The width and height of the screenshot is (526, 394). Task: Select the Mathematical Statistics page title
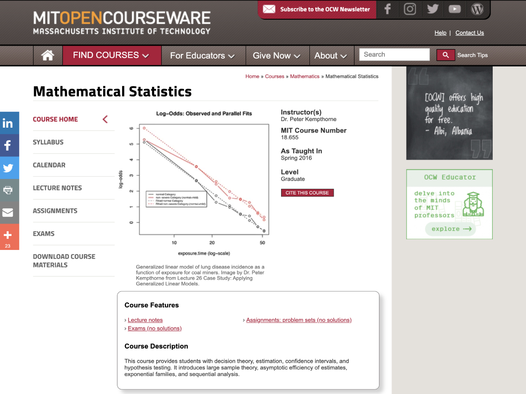click(x=112, y=92)
